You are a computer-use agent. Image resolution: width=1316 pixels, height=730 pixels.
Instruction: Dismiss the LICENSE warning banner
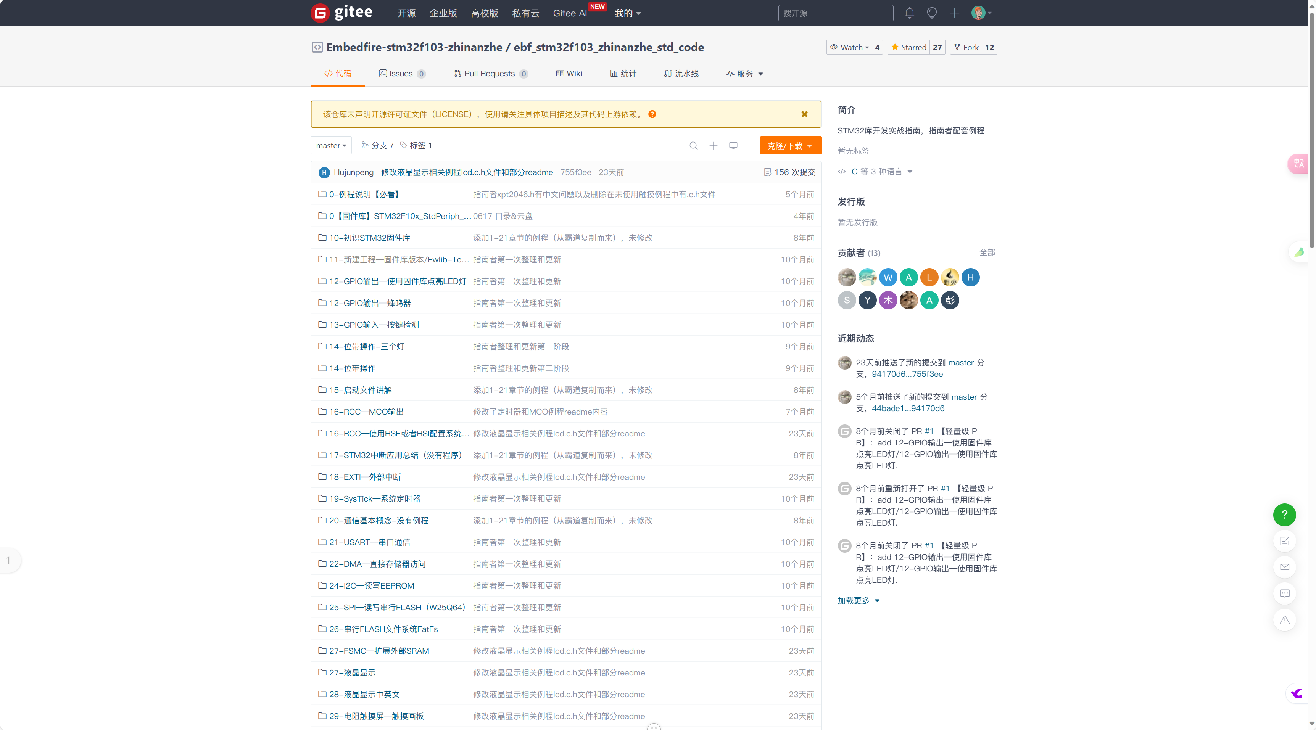(x=805, y=114)
